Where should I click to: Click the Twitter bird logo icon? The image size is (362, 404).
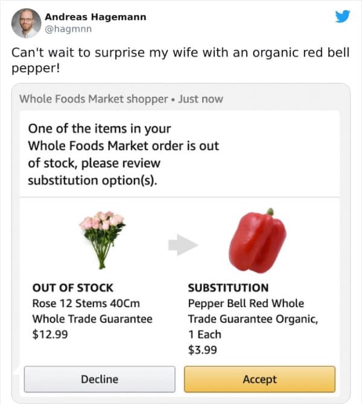342,17
